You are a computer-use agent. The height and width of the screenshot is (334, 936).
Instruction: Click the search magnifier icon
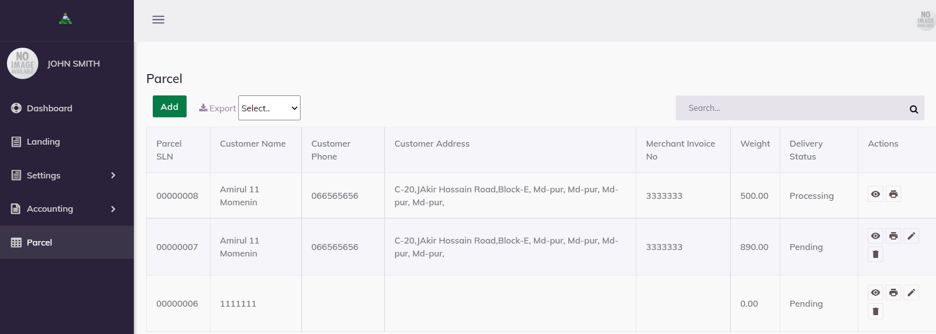[914, 109]
